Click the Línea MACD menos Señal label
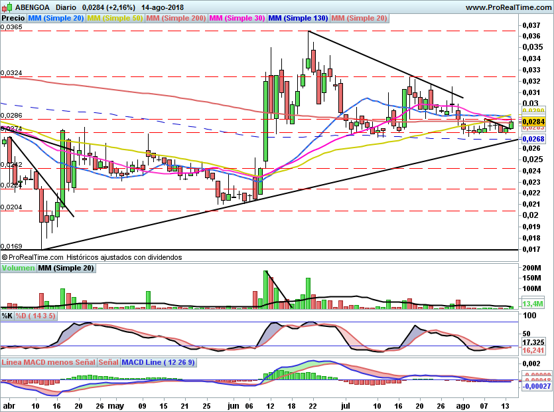554x412 pixels. (48, 362)
